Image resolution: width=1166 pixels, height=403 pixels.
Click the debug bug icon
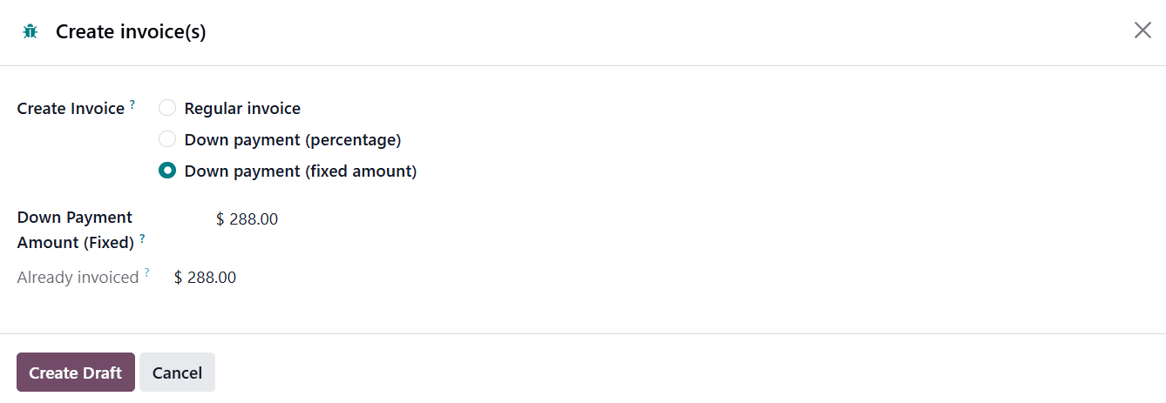point(31,32)
